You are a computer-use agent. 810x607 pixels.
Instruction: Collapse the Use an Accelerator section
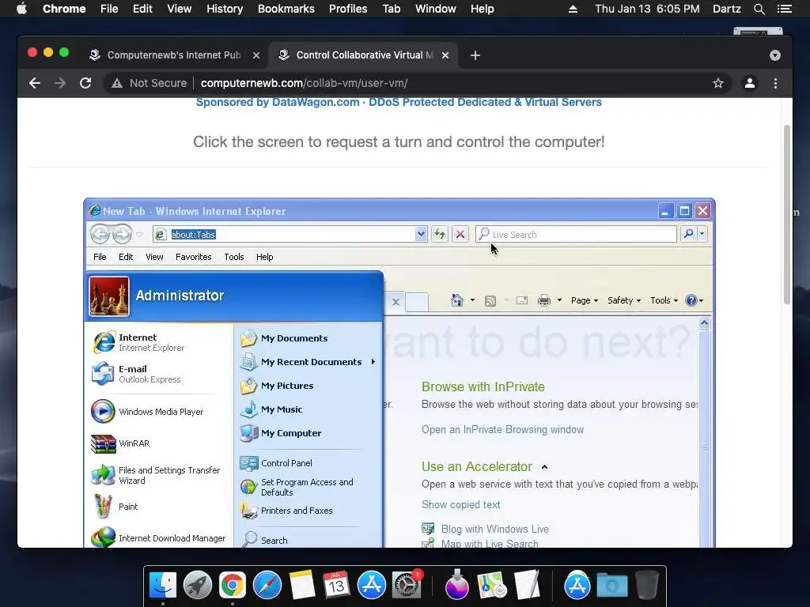click(544, 467)
